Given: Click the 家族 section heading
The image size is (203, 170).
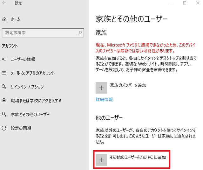Looking at the screenshot, I should click(x=101, y=32).
